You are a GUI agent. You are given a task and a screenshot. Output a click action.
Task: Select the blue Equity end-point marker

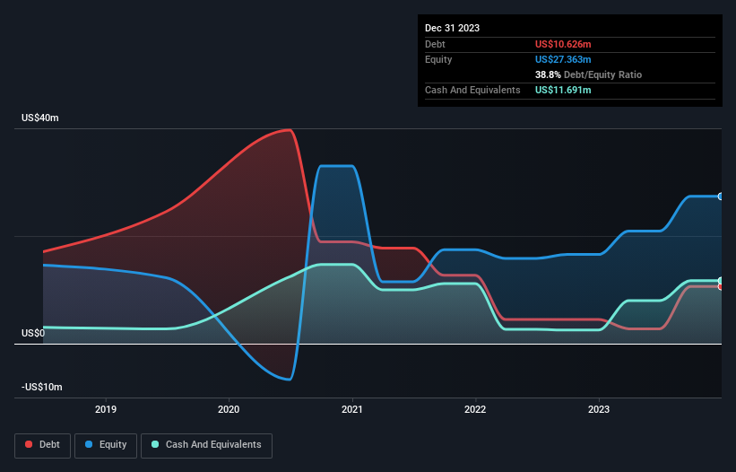(721, 197)
